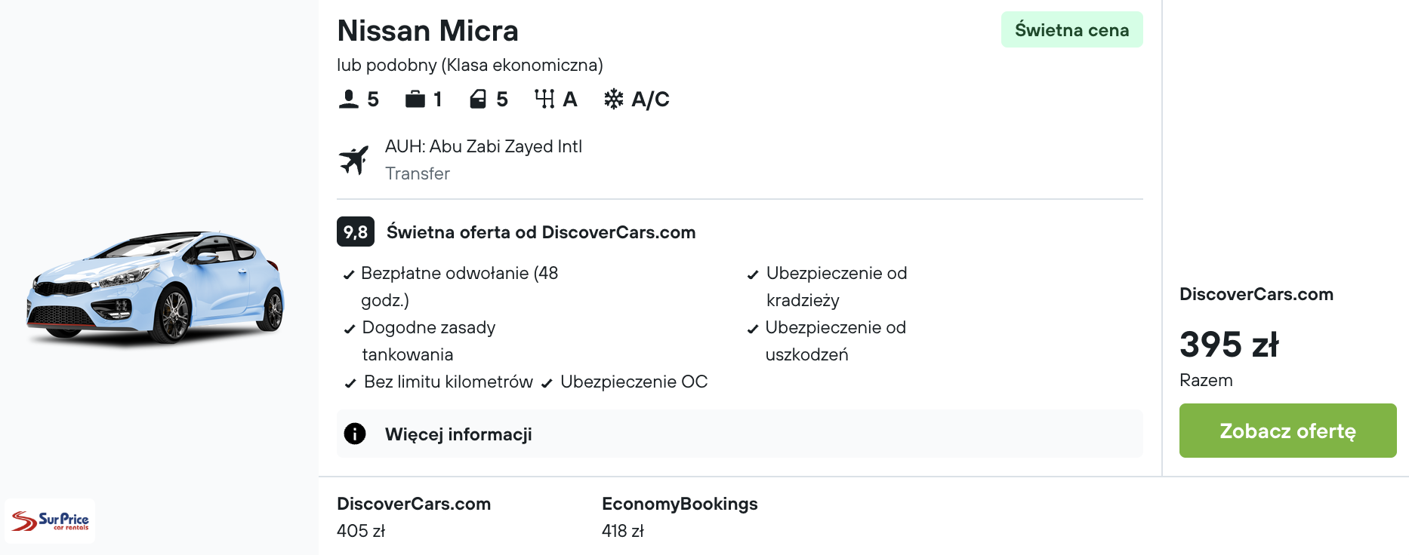Click the 395 zł total price

coord(1229,345)
